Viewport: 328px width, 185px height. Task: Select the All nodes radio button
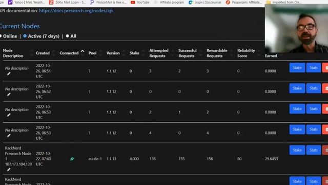[x=67, y=36]
